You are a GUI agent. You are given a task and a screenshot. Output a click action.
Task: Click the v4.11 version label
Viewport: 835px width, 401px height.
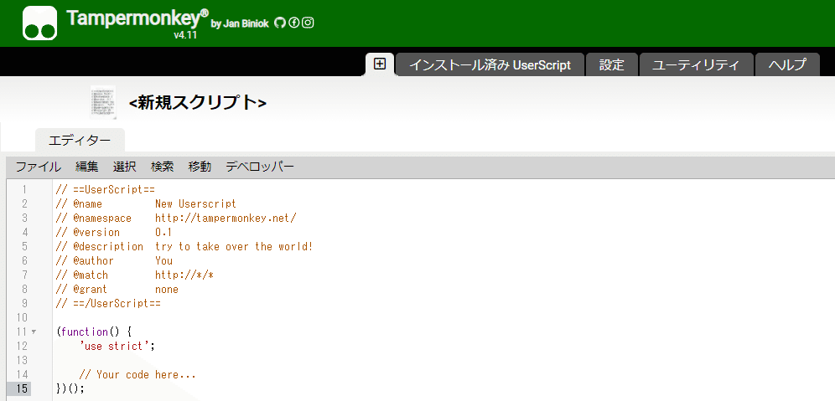click(185, 36)
